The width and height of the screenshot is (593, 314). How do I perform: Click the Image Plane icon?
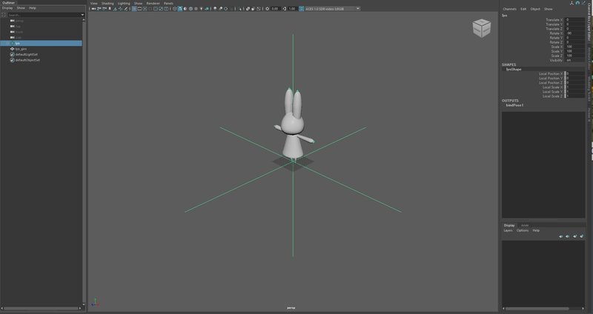115,8
